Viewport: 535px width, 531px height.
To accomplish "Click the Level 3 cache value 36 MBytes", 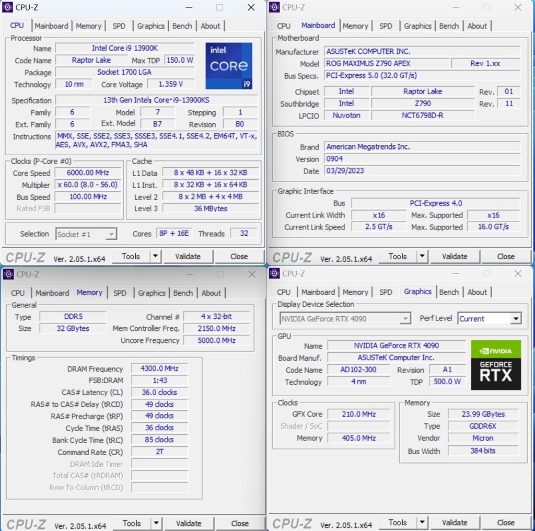I will click(211, 208).
